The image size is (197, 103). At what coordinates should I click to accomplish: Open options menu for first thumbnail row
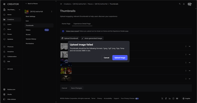[x=186, y=46]
